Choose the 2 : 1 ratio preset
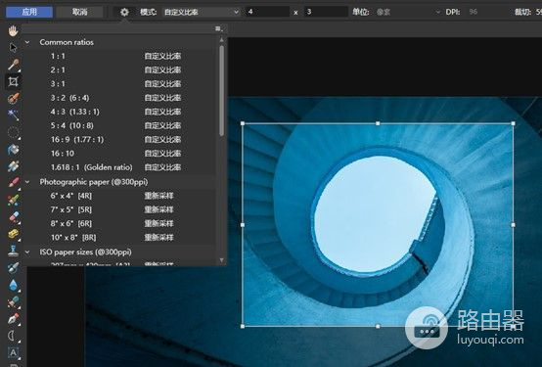Viewport: 542px width, 367px height. pos(119,69)
